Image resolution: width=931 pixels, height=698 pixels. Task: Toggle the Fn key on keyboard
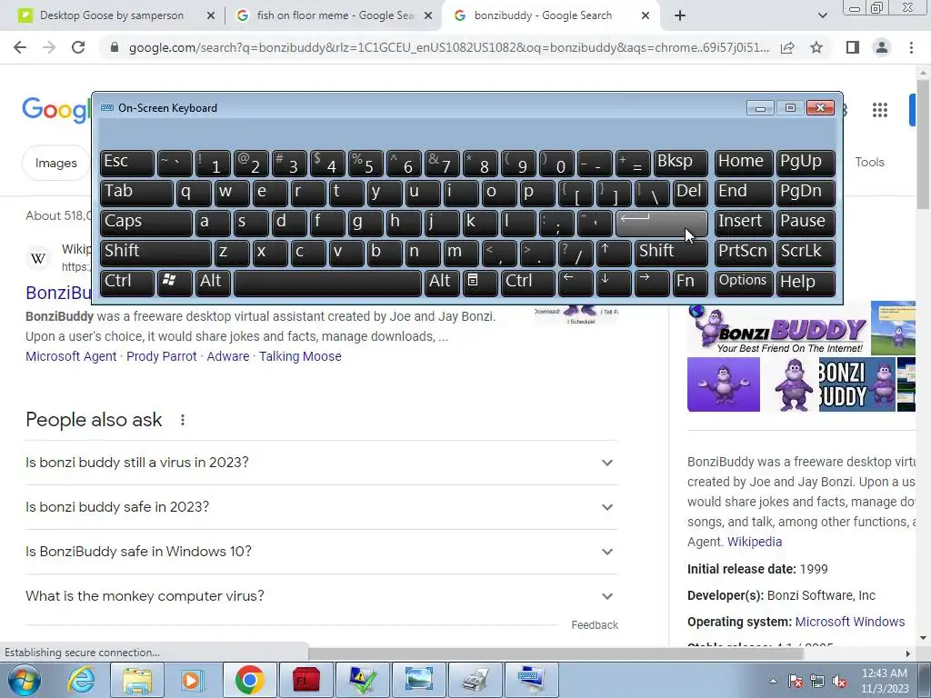click(690, 282)
